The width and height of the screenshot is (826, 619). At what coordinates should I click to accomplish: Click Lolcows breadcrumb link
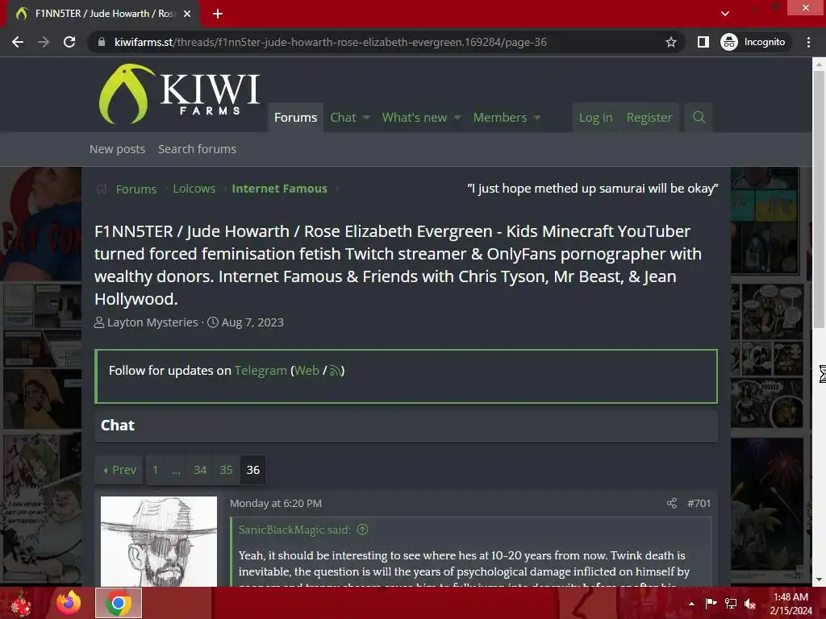point(194,189)
